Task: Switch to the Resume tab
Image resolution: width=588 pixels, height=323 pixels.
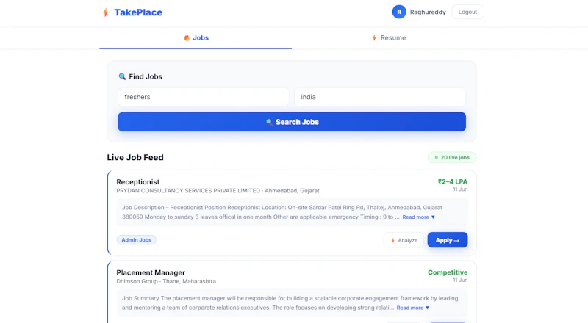Action: (389, 37)
